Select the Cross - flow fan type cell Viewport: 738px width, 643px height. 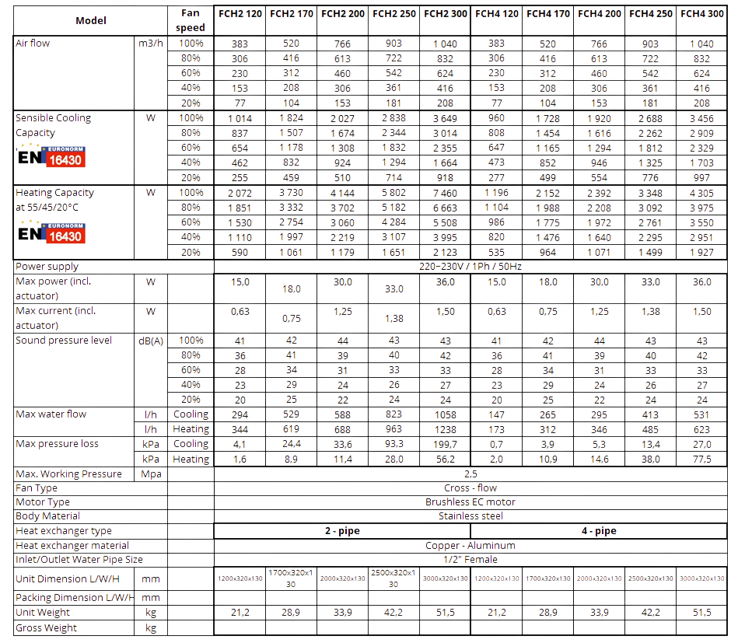click(x=470, y=487)
